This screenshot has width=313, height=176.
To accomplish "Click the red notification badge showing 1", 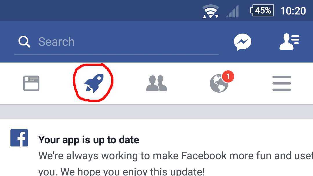I will (x=228, y=76).
